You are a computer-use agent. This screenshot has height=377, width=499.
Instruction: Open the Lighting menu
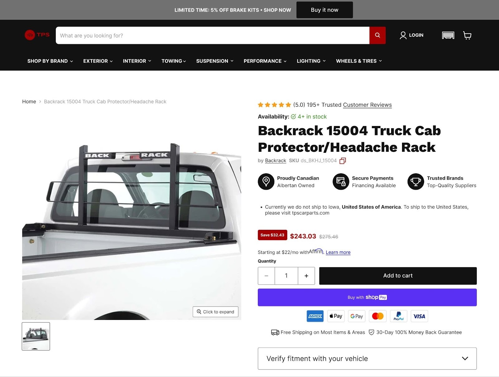click(x=311, y=61)
